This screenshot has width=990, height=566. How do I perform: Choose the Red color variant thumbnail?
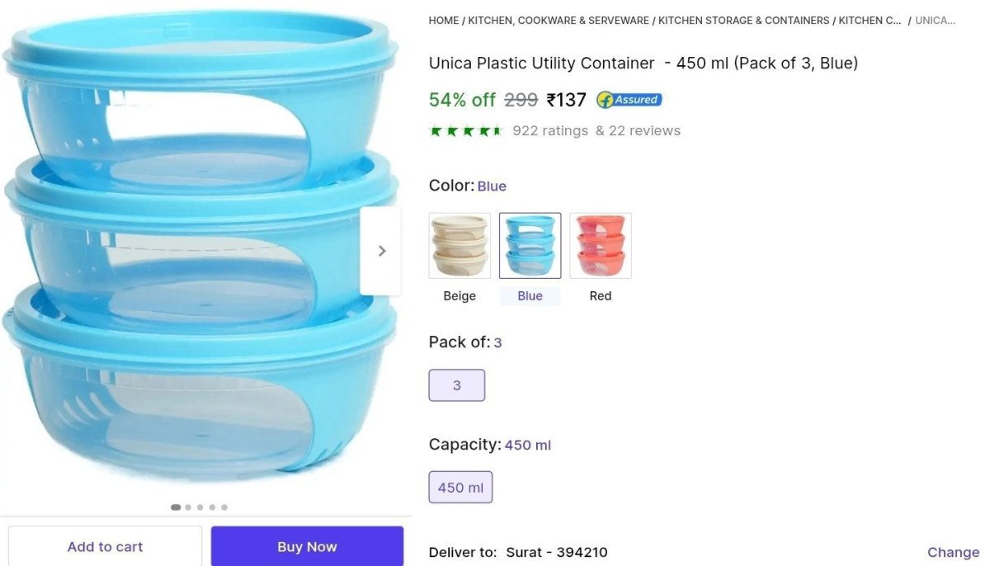point(601,246)
